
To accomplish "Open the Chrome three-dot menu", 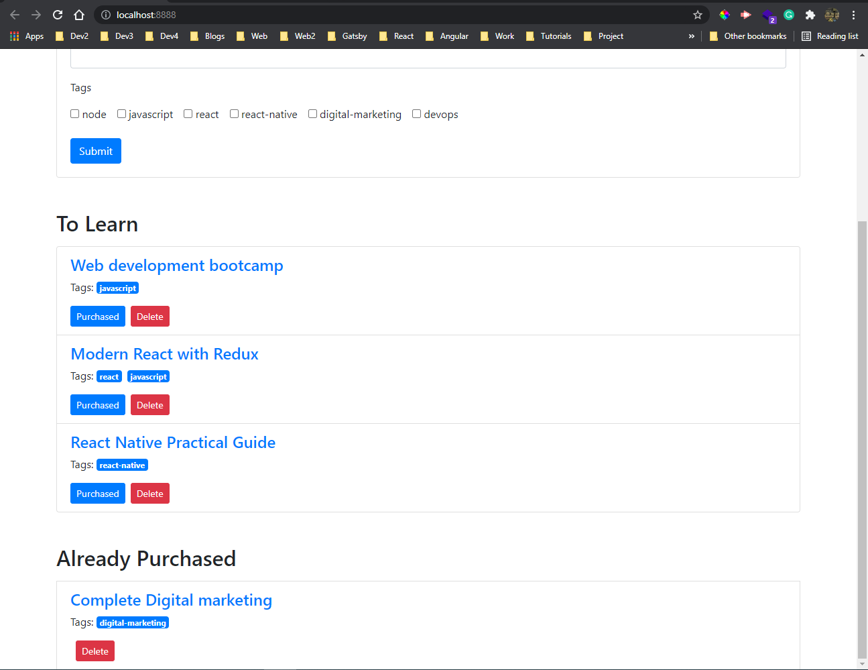I will (853, 15).
